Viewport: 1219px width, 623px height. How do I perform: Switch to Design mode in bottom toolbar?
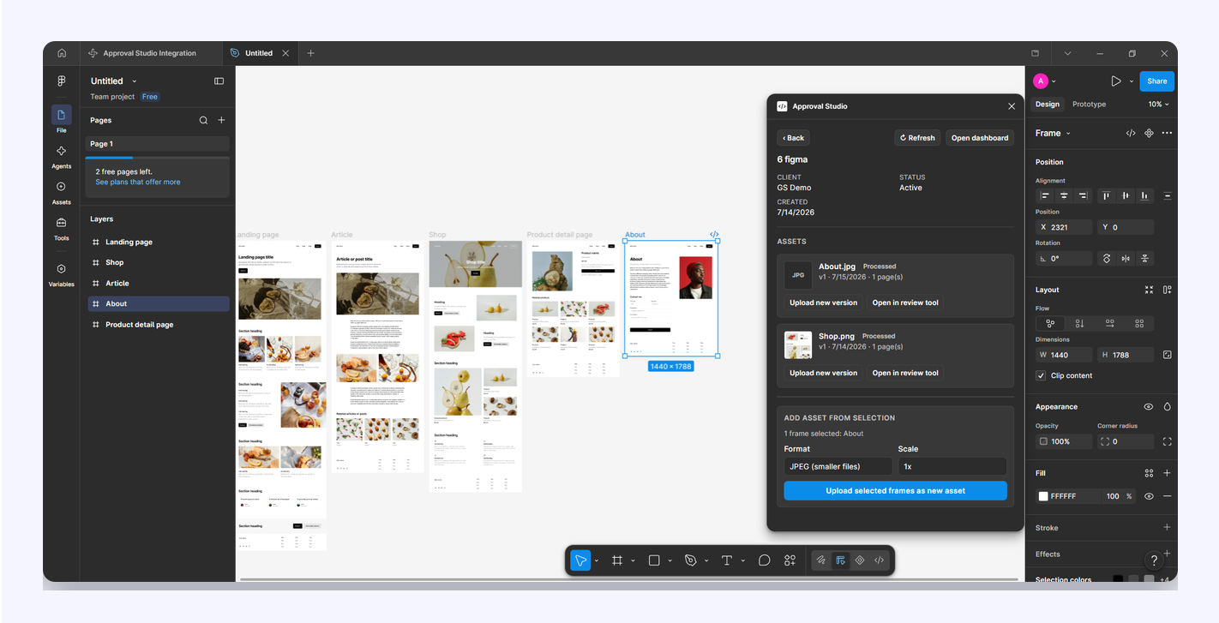841,560
